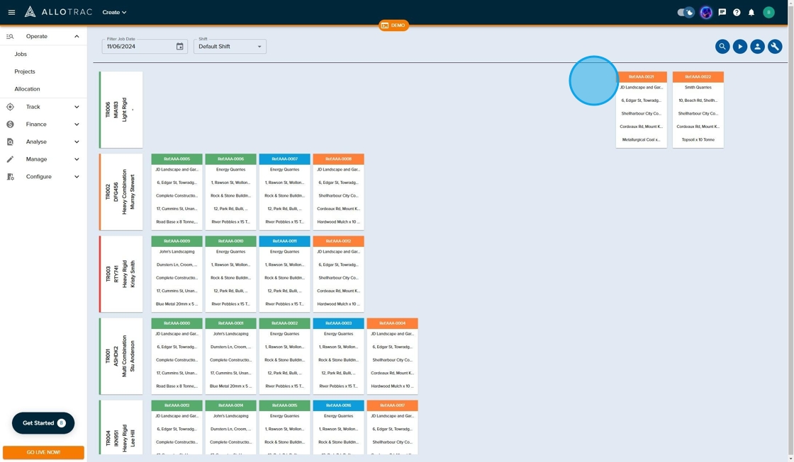The width and height of the screenshot is (794, 462).
Task: Toggle dark mode switch
Action: [x=686, y=12]
